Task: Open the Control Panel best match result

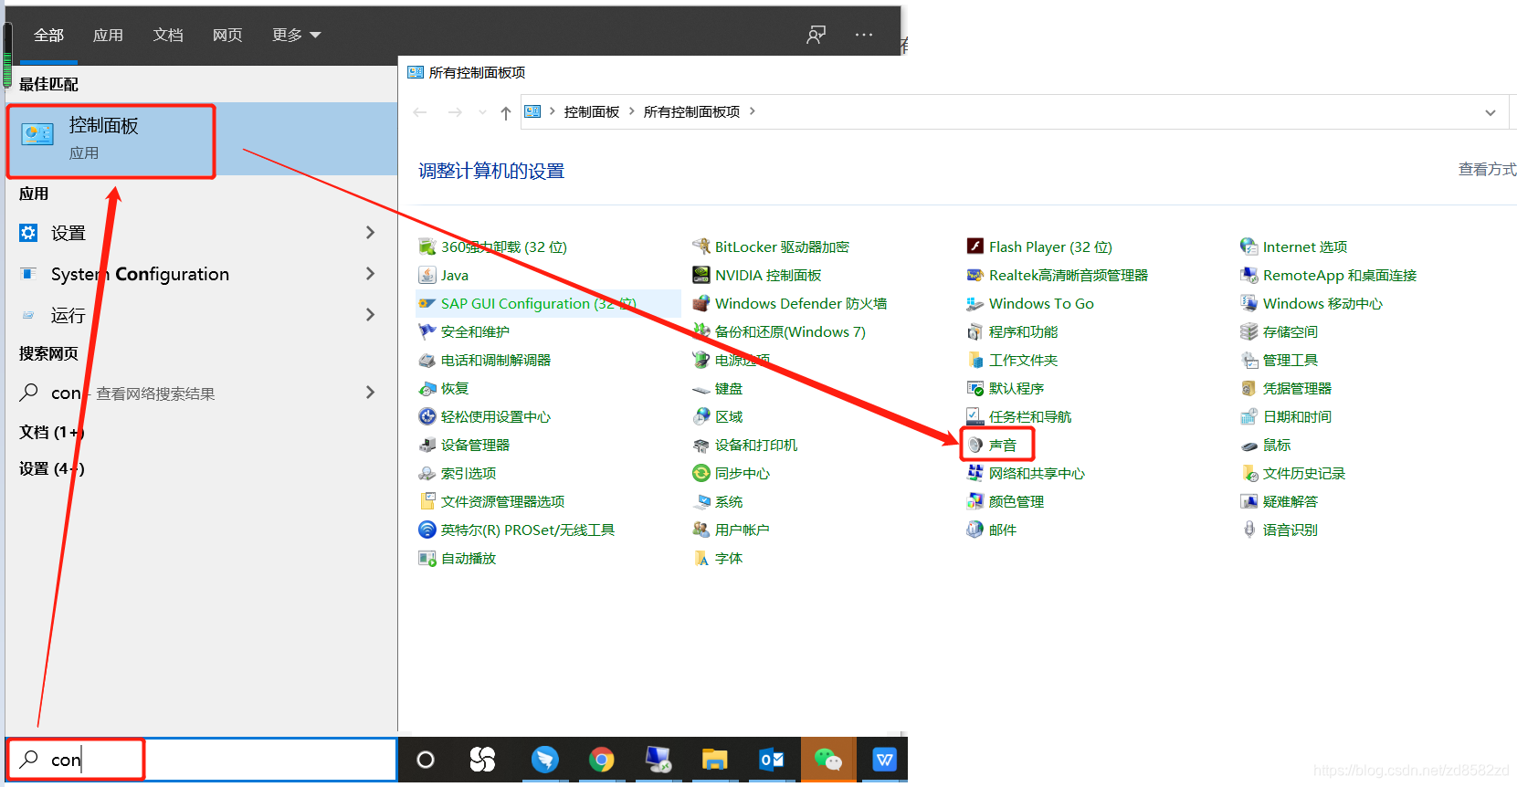Action: click(201, 139)
